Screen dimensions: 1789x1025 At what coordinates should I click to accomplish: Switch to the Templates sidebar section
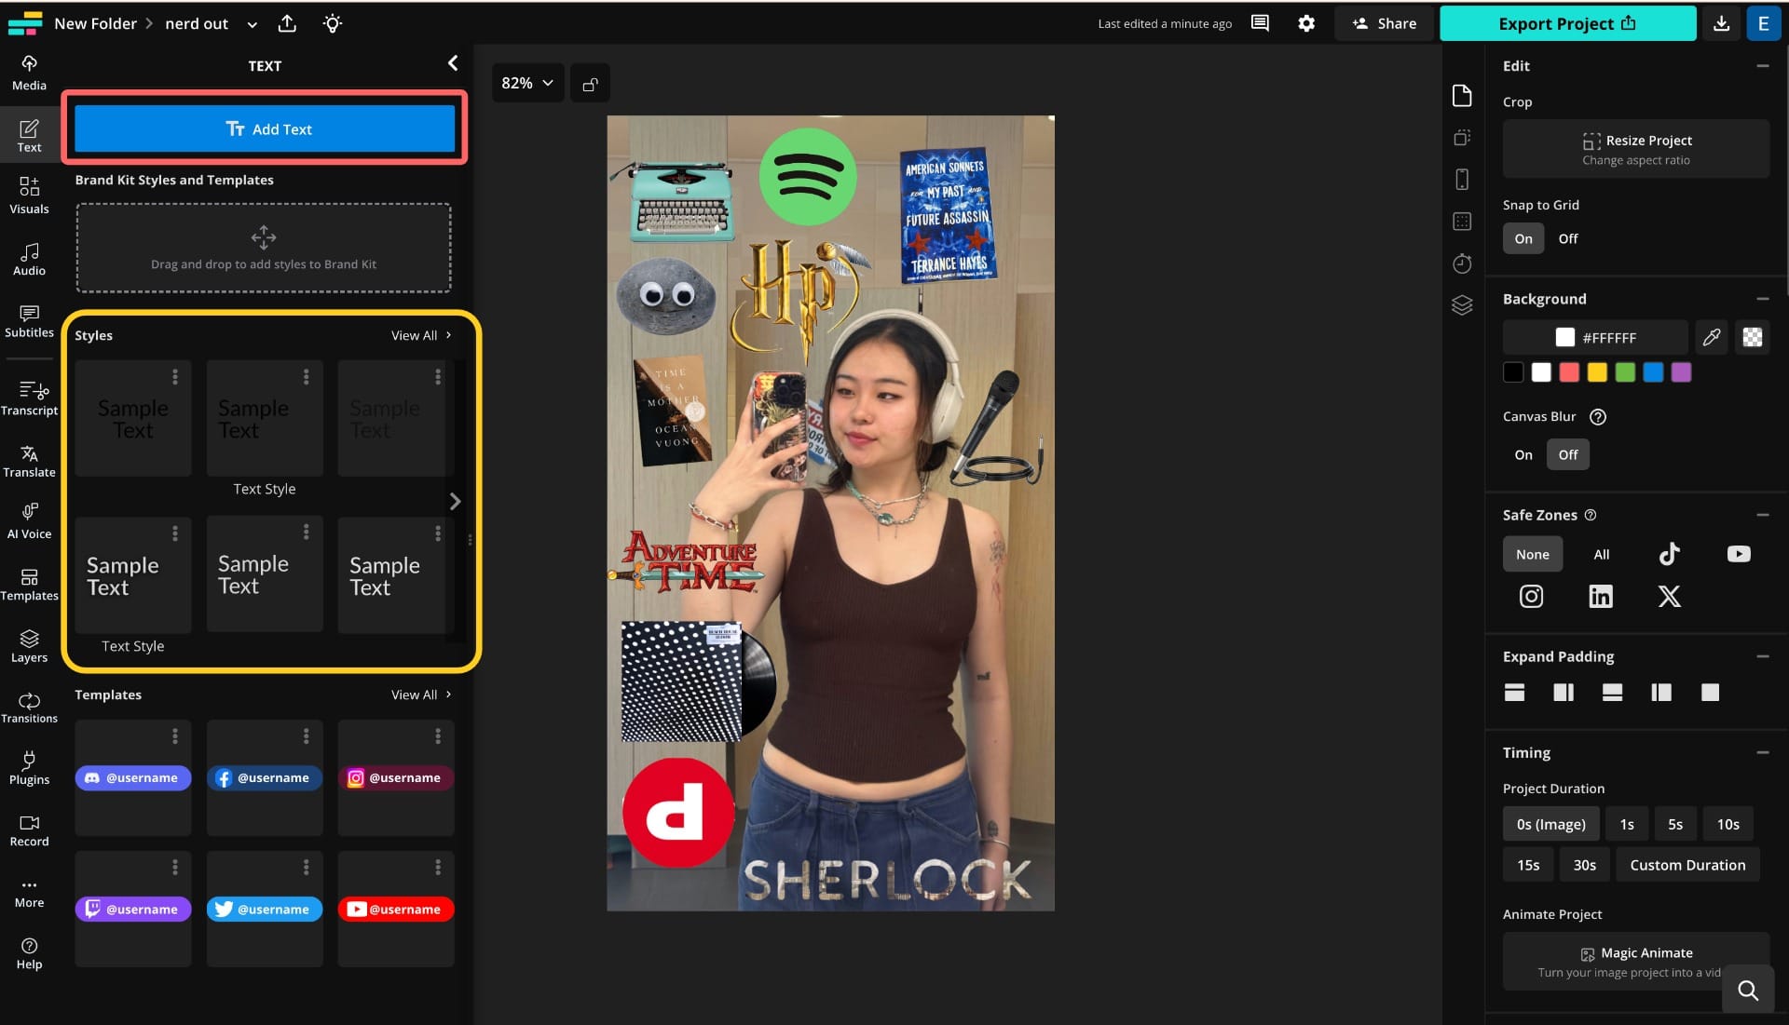click(x=29, y=583)
